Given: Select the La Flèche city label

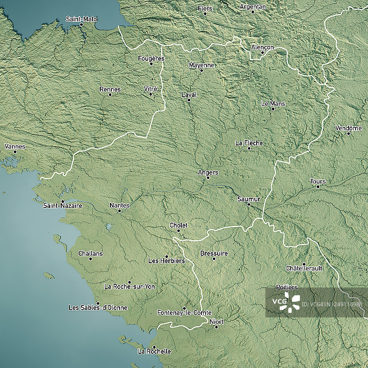Looking at the screenshot, I should point(249,143).
